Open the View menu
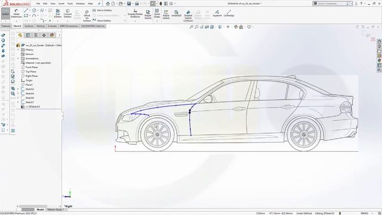Screen dimensions: 382x215 coord(53,4)
